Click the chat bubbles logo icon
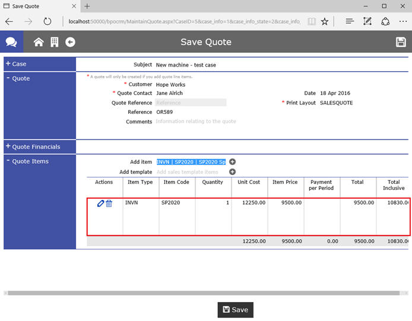This screenshot has height=321, width=412. coord(11,42)
